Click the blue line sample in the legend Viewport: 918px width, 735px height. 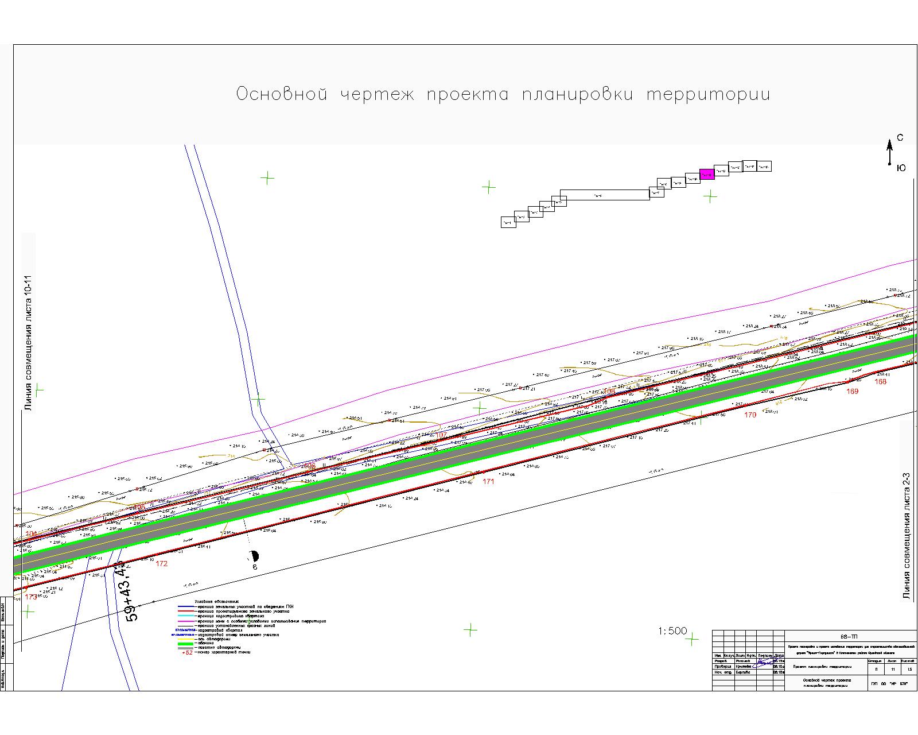[186, 606]
